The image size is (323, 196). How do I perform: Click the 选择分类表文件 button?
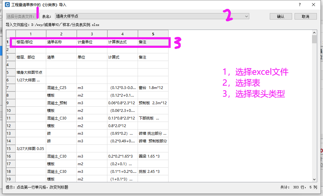(22, 16)
